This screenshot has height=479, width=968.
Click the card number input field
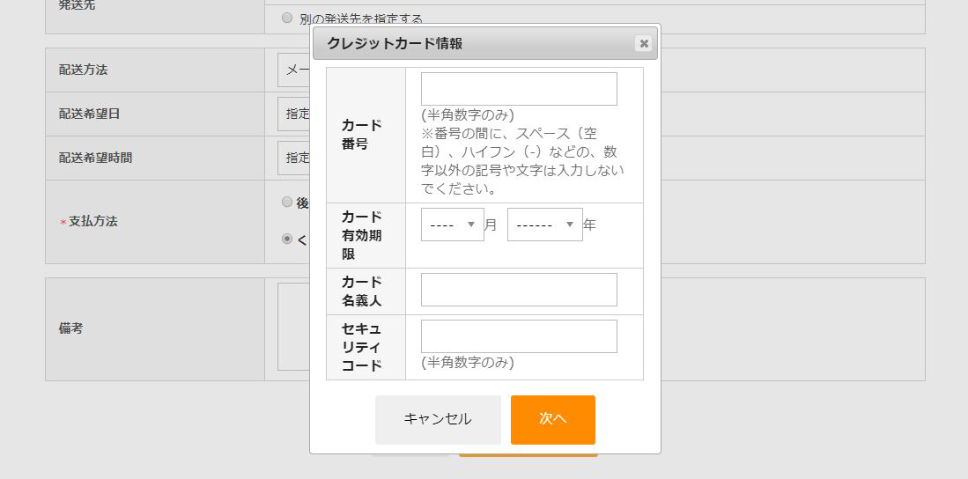[x=519, y=89]
